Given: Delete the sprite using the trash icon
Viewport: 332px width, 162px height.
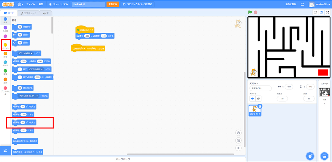Looking at the screenshot, I should point(260,106).
